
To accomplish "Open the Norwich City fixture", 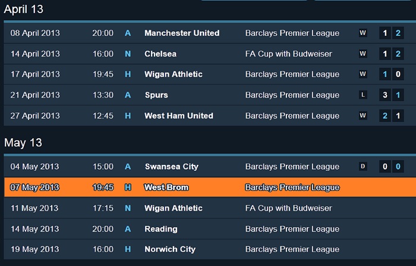I will pos(170,249).
